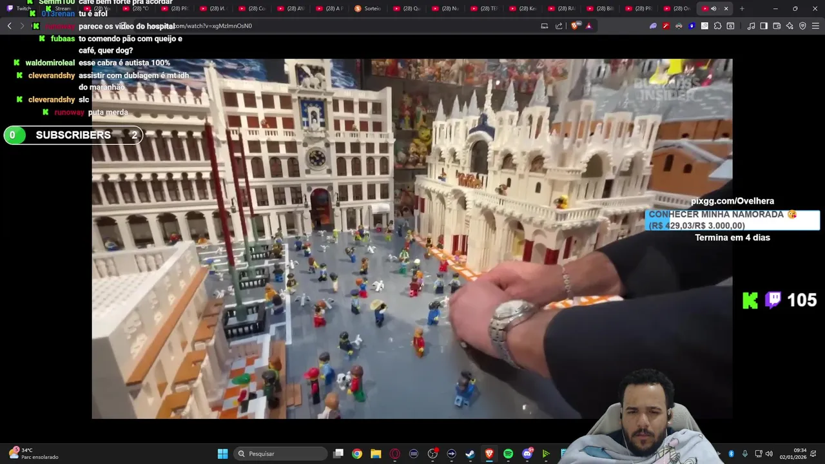Open Leo AI sparkle icon
Viewport: 825px width, 464px height.
[790, 26]
